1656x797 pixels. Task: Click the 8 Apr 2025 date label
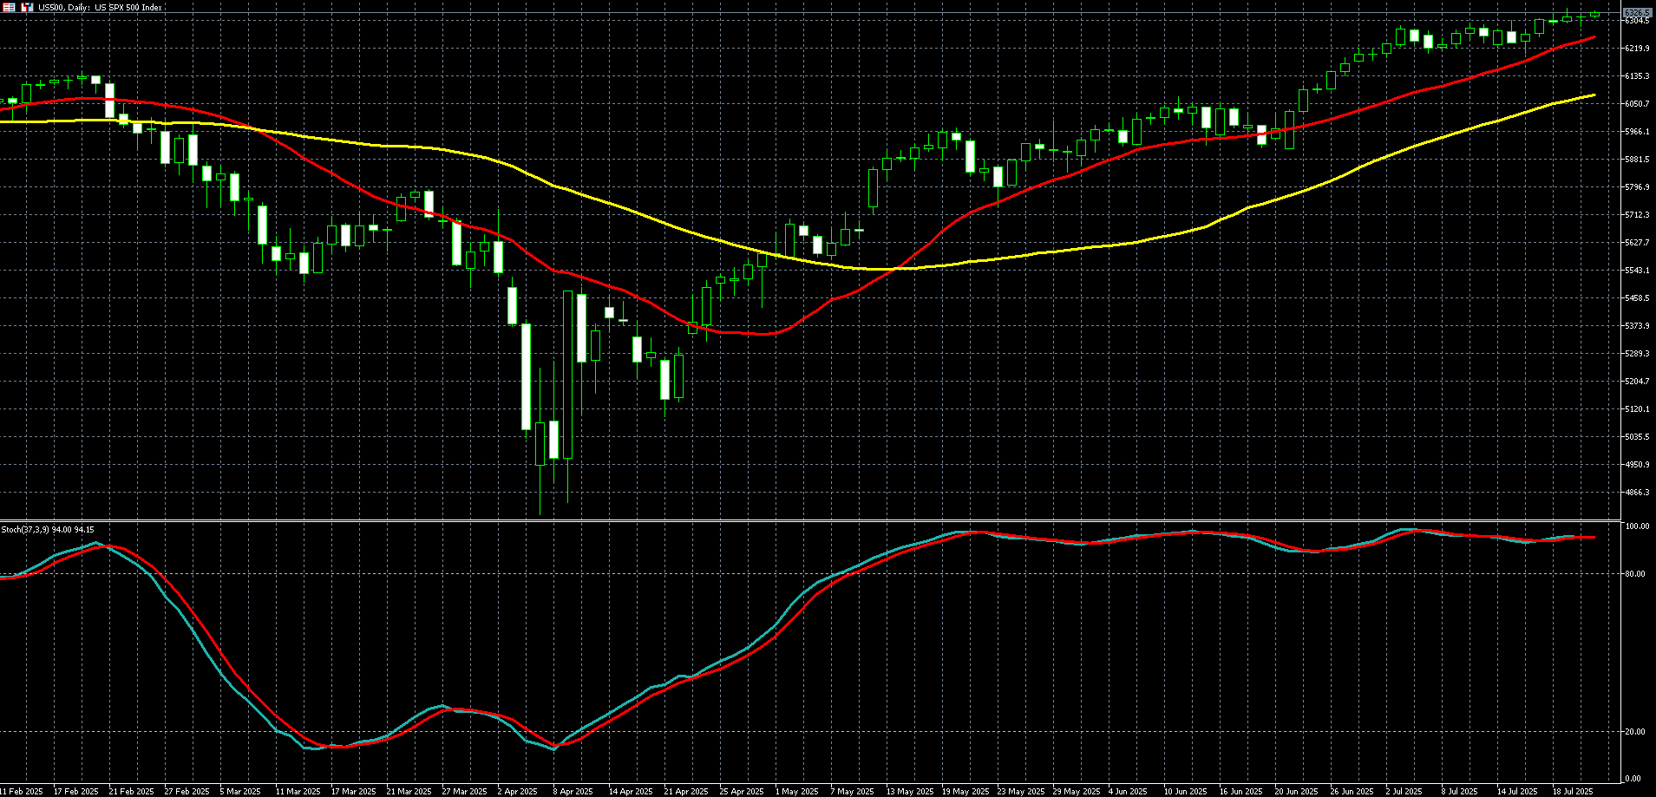(x=573, y=791)
